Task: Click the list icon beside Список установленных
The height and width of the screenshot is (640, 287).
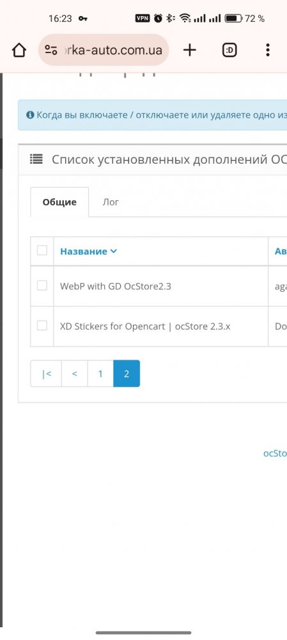Action: coord(36,159)
